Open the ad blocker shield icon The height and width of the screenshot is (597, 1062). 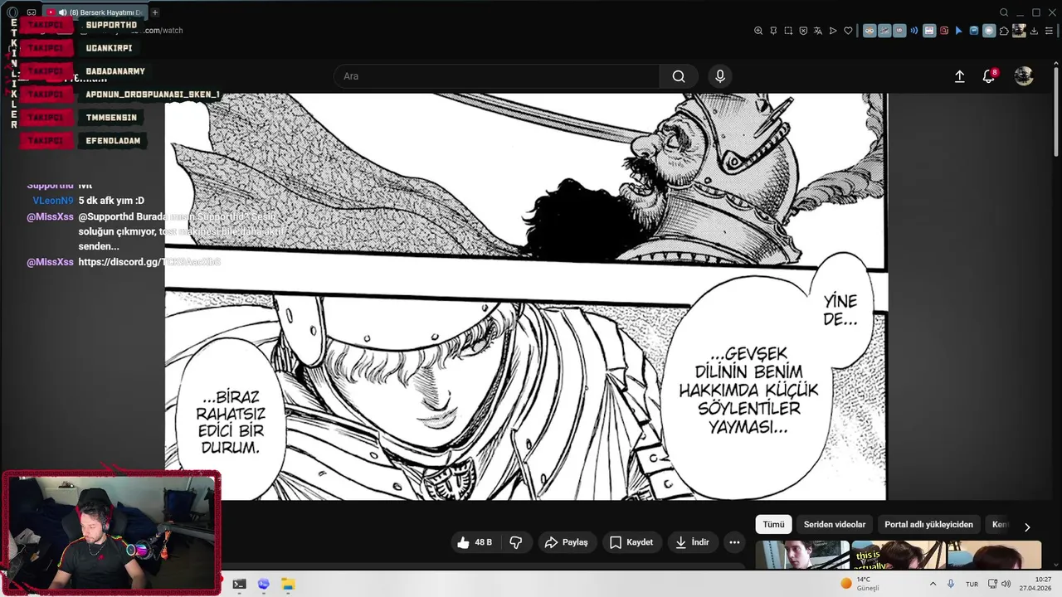pyautogui.click(x=803, y=31)
